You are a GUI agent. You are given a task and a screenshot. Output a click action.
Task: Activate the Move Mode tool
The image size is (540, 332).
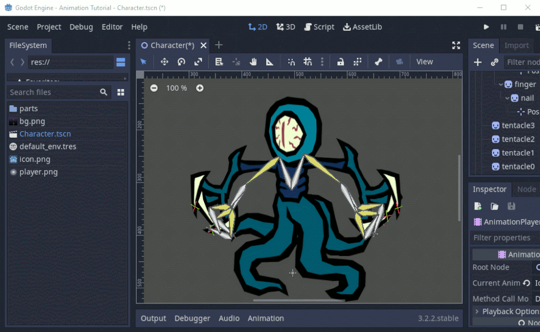coord(164,62)
